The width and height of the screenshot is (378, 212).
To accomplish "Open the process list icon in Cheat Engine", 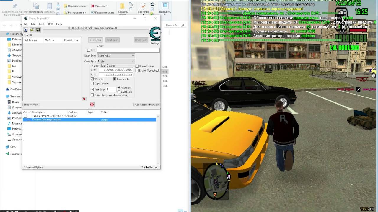I will pos(26,30).
